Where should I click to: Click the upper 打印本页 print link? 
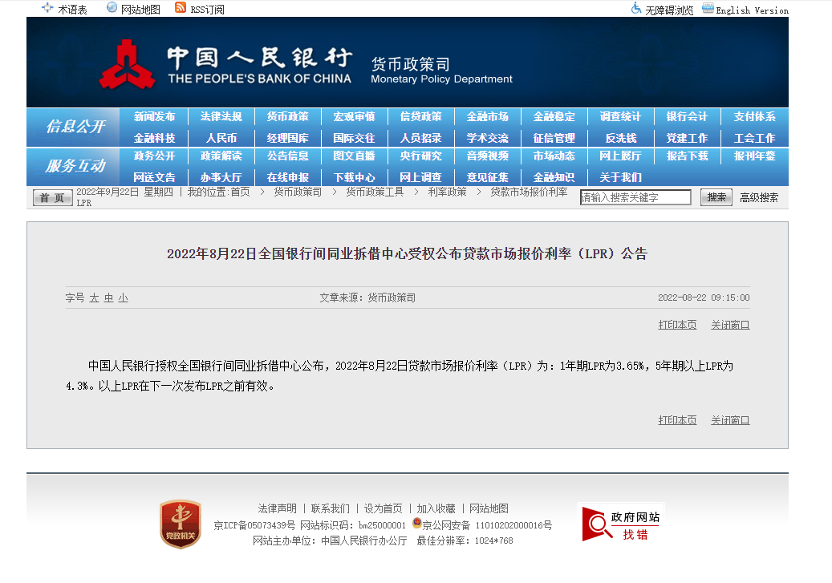[x=677, y=325]
